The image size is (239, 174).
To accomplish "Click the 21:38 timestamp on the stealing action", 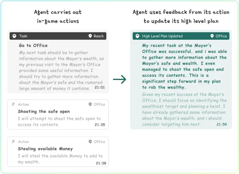I will coord(101,163).
